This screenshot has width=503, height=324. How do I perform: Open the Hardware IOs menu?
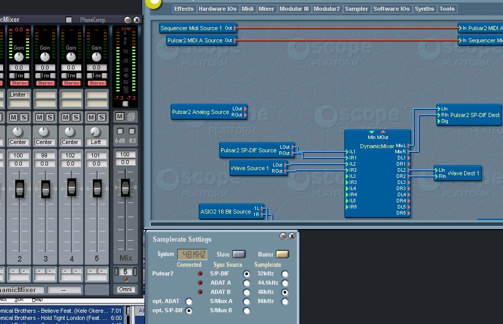click(x=218, y=9)
